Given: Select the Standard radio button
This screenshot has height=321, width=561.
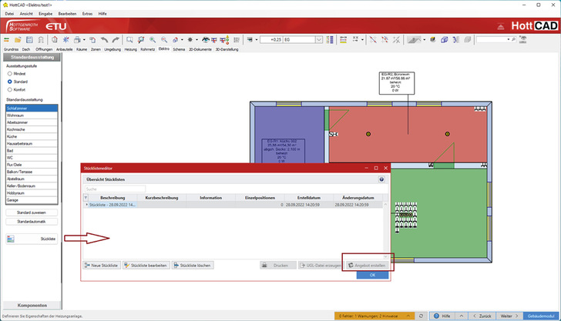Looking at the screenshot, I should (10, 81).
